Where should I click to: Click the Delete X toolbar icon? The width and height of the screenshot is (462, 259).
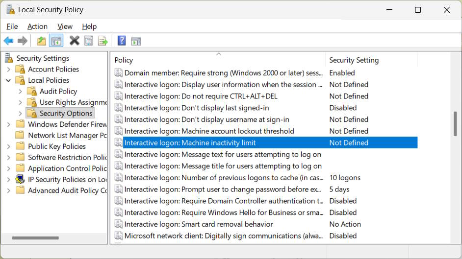click(74, 41)
